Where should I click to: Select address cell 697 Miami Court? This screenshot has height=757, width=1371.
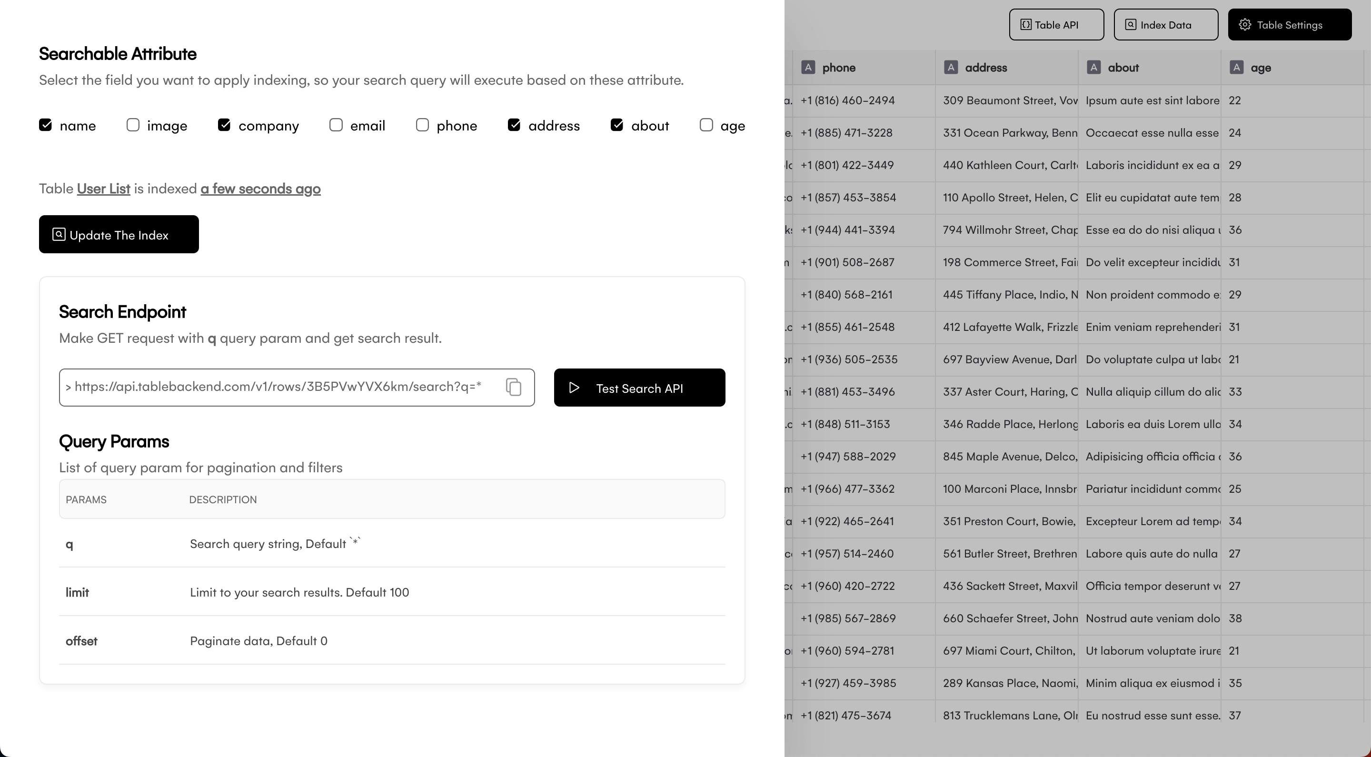tap(1006, 650)
